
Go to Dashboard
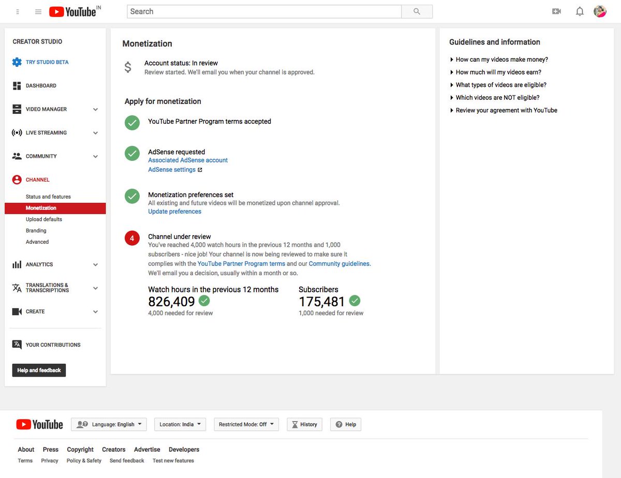click(41, 86)
